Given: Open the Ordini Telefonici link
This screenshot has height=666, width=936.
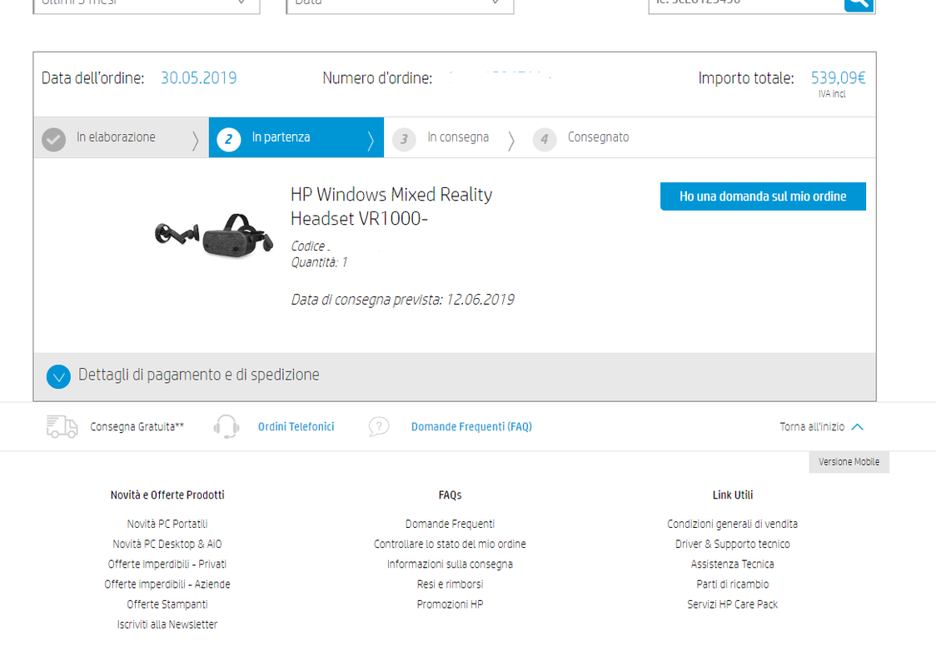Looking at the screenshot, I should coord(296,427).
